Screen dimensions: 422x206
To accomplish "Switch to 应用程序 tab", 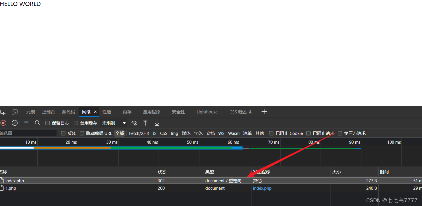I will click(152, 112).
